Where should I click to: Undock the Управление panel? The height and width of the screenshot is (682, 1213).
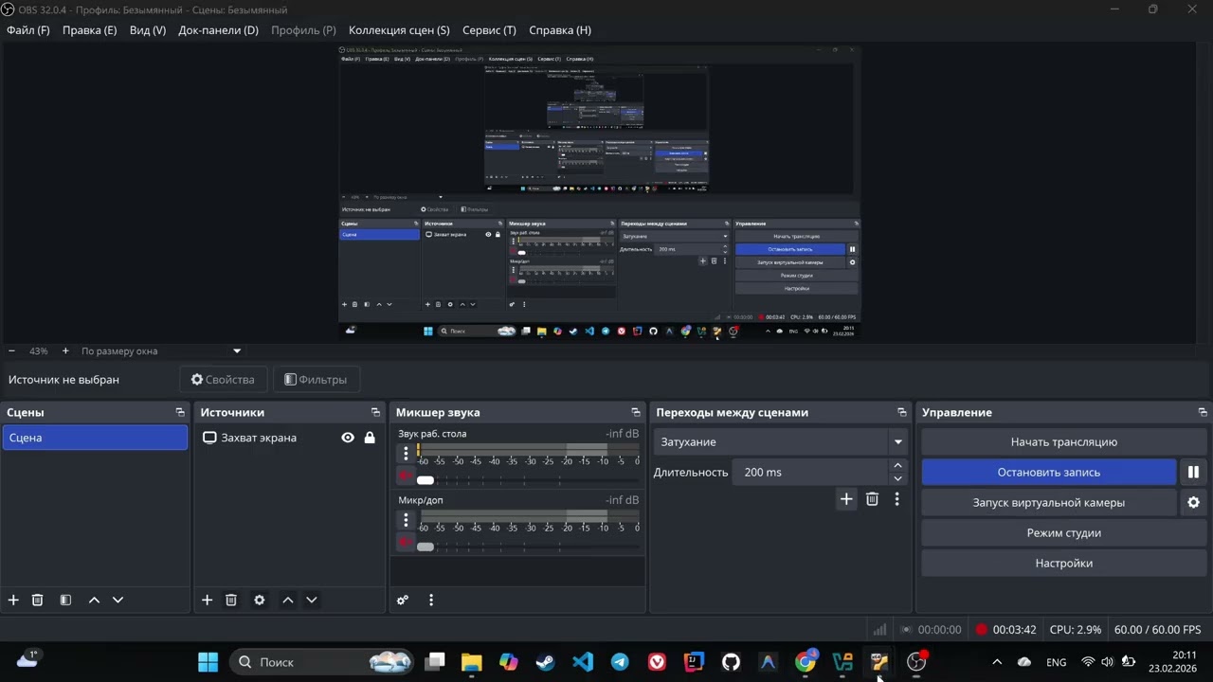1203,412
